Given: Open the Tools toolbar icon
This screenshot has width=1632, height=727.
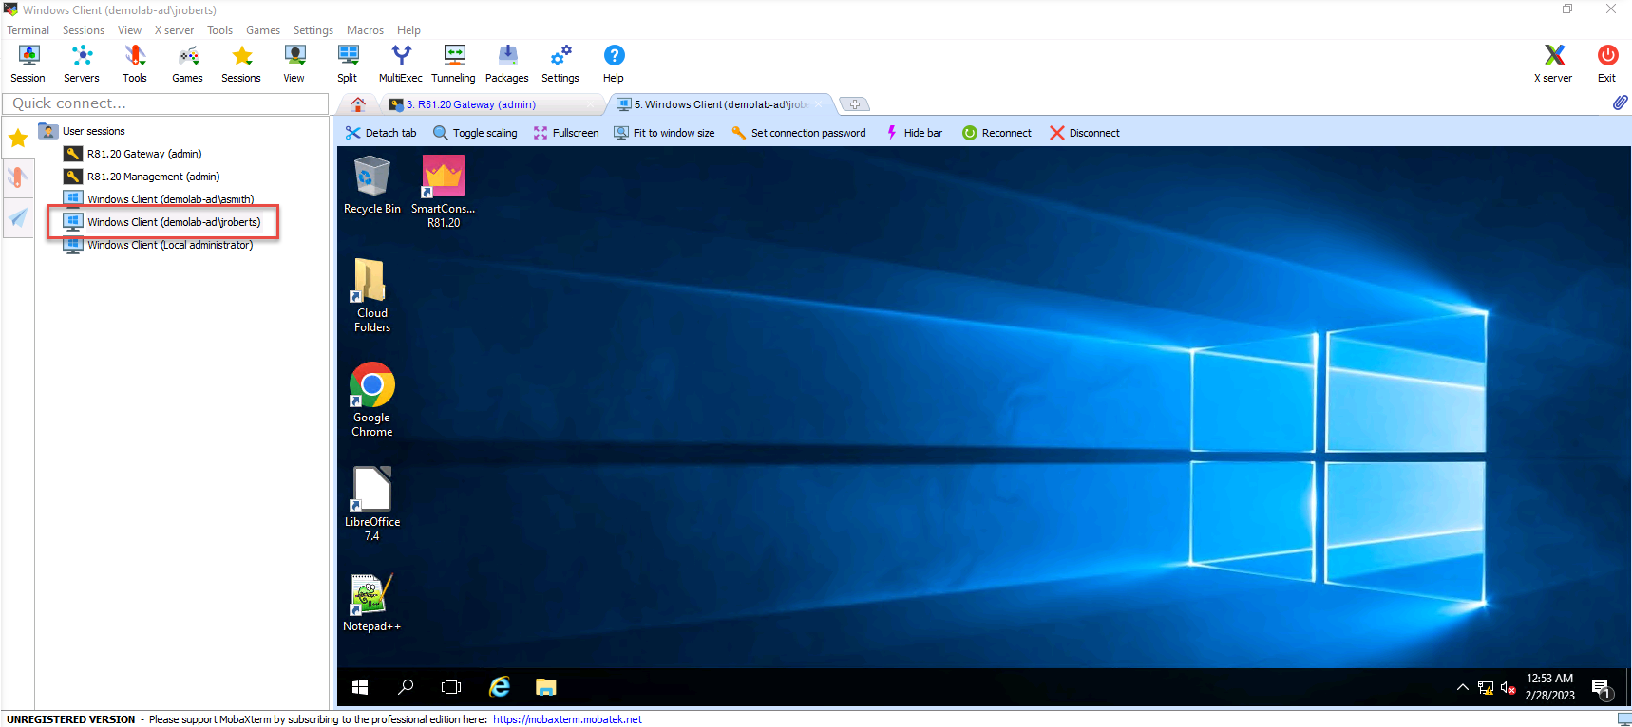Looking at the screenshot, I should (x=135, y=64).
